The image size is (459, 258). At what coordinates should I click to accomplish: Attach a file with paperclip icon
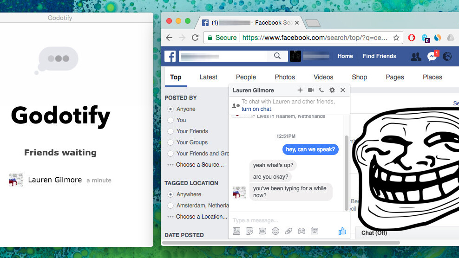289,231
